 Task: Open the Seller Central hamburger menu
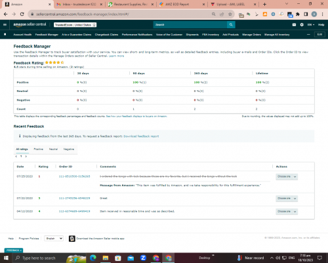(x=5, y=25)
